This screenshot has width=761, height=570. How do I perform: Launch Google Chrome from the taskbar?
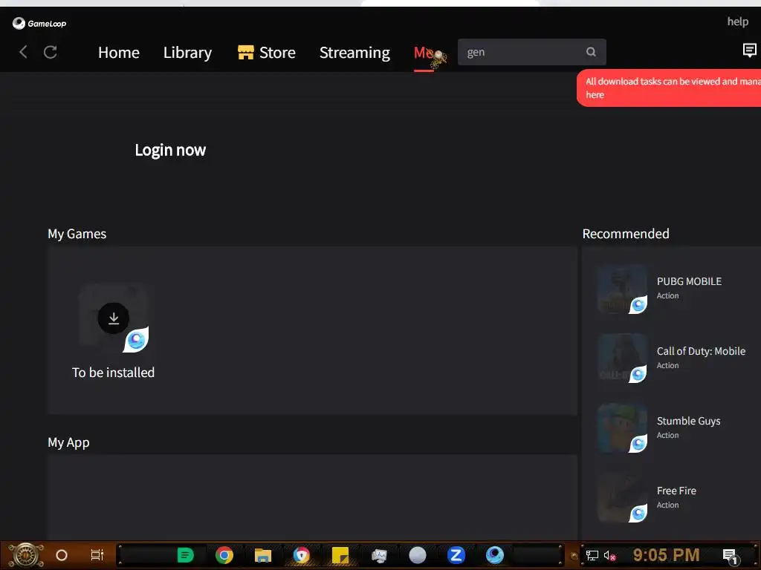coord(224,555)
